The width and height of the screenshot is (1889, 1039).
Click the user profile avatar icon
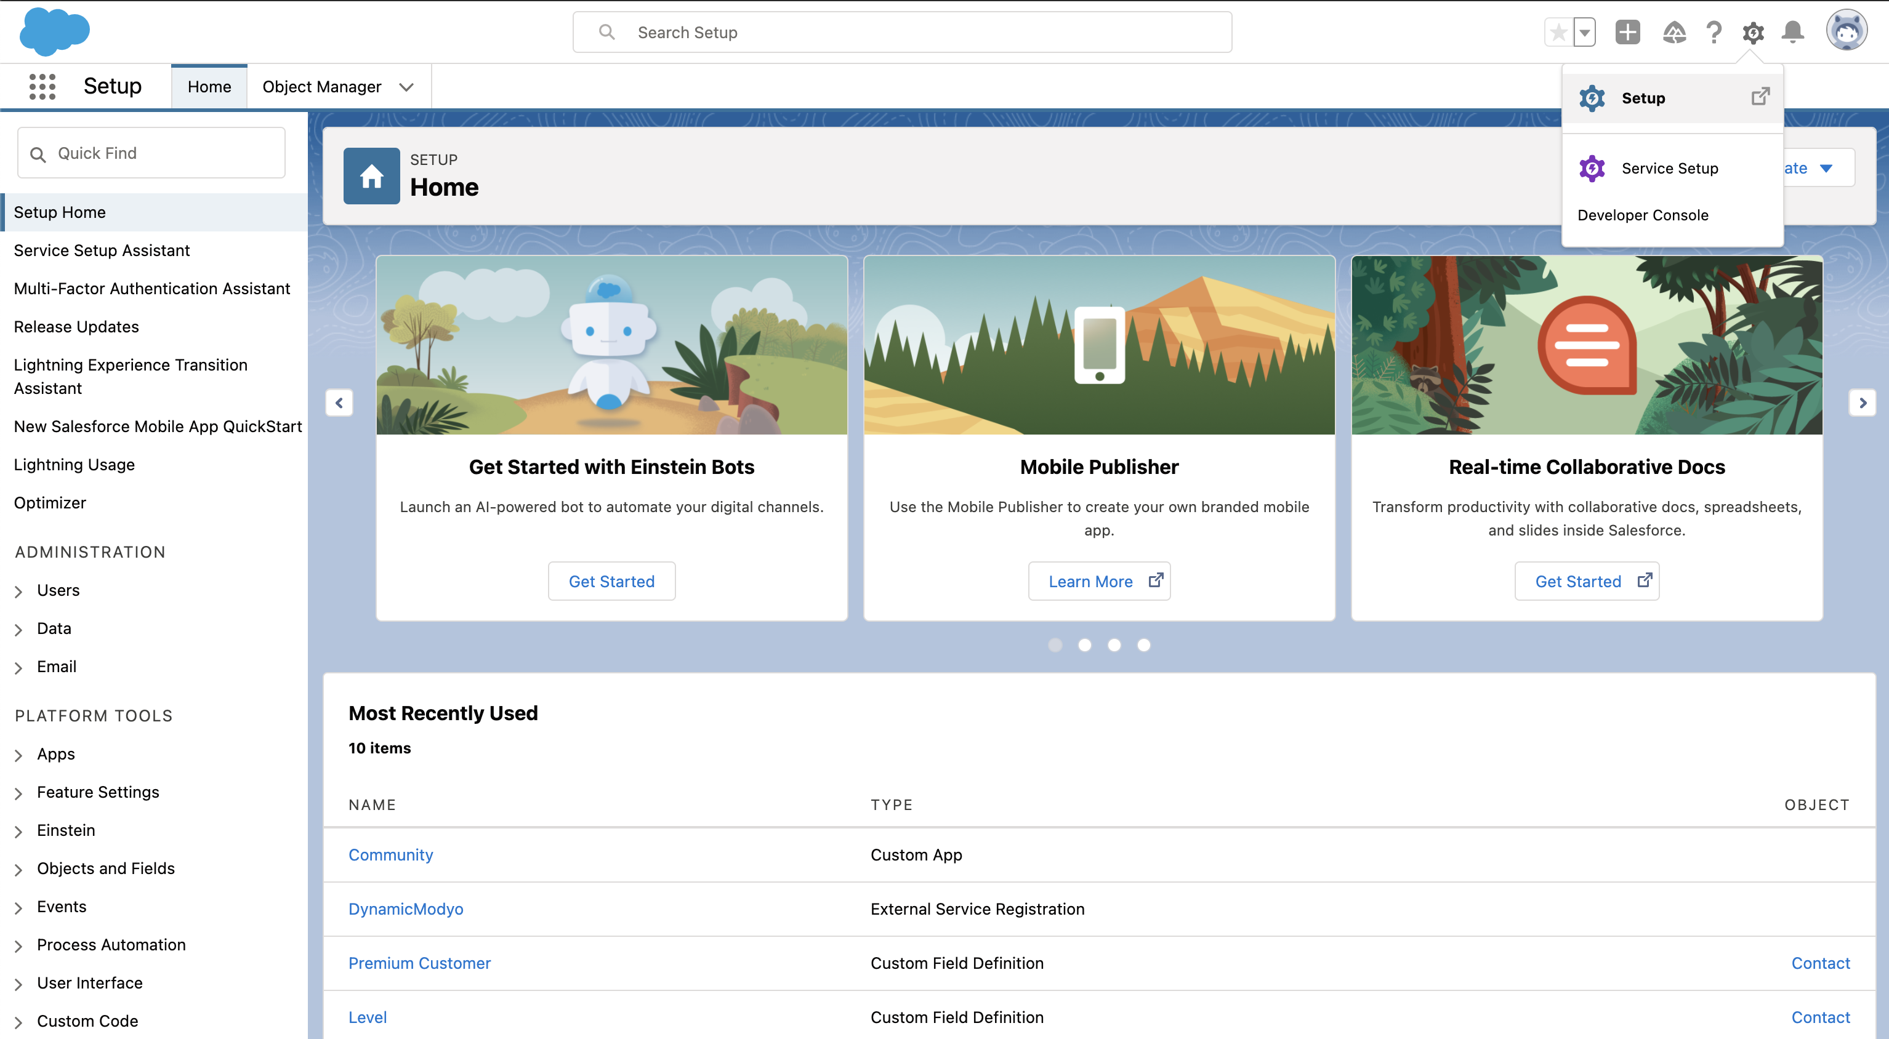pos(1847,31)
